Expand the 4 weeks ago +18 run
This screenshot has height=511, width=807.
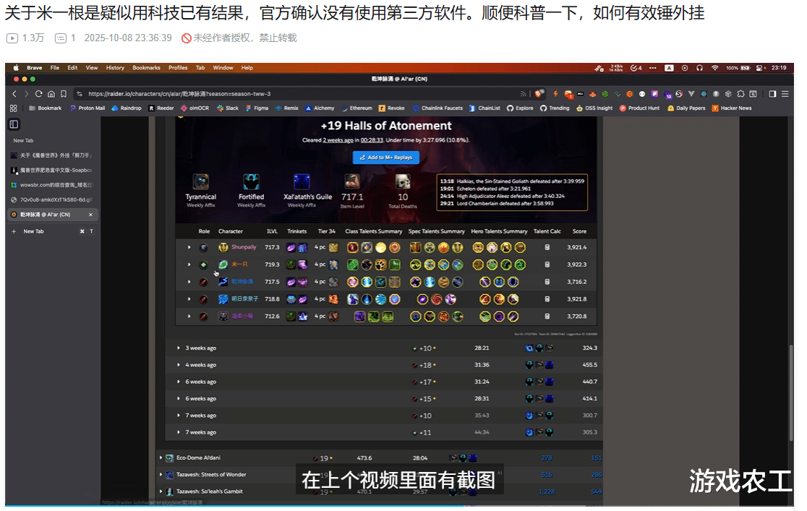pyautogui.click(x=179, y=365)
